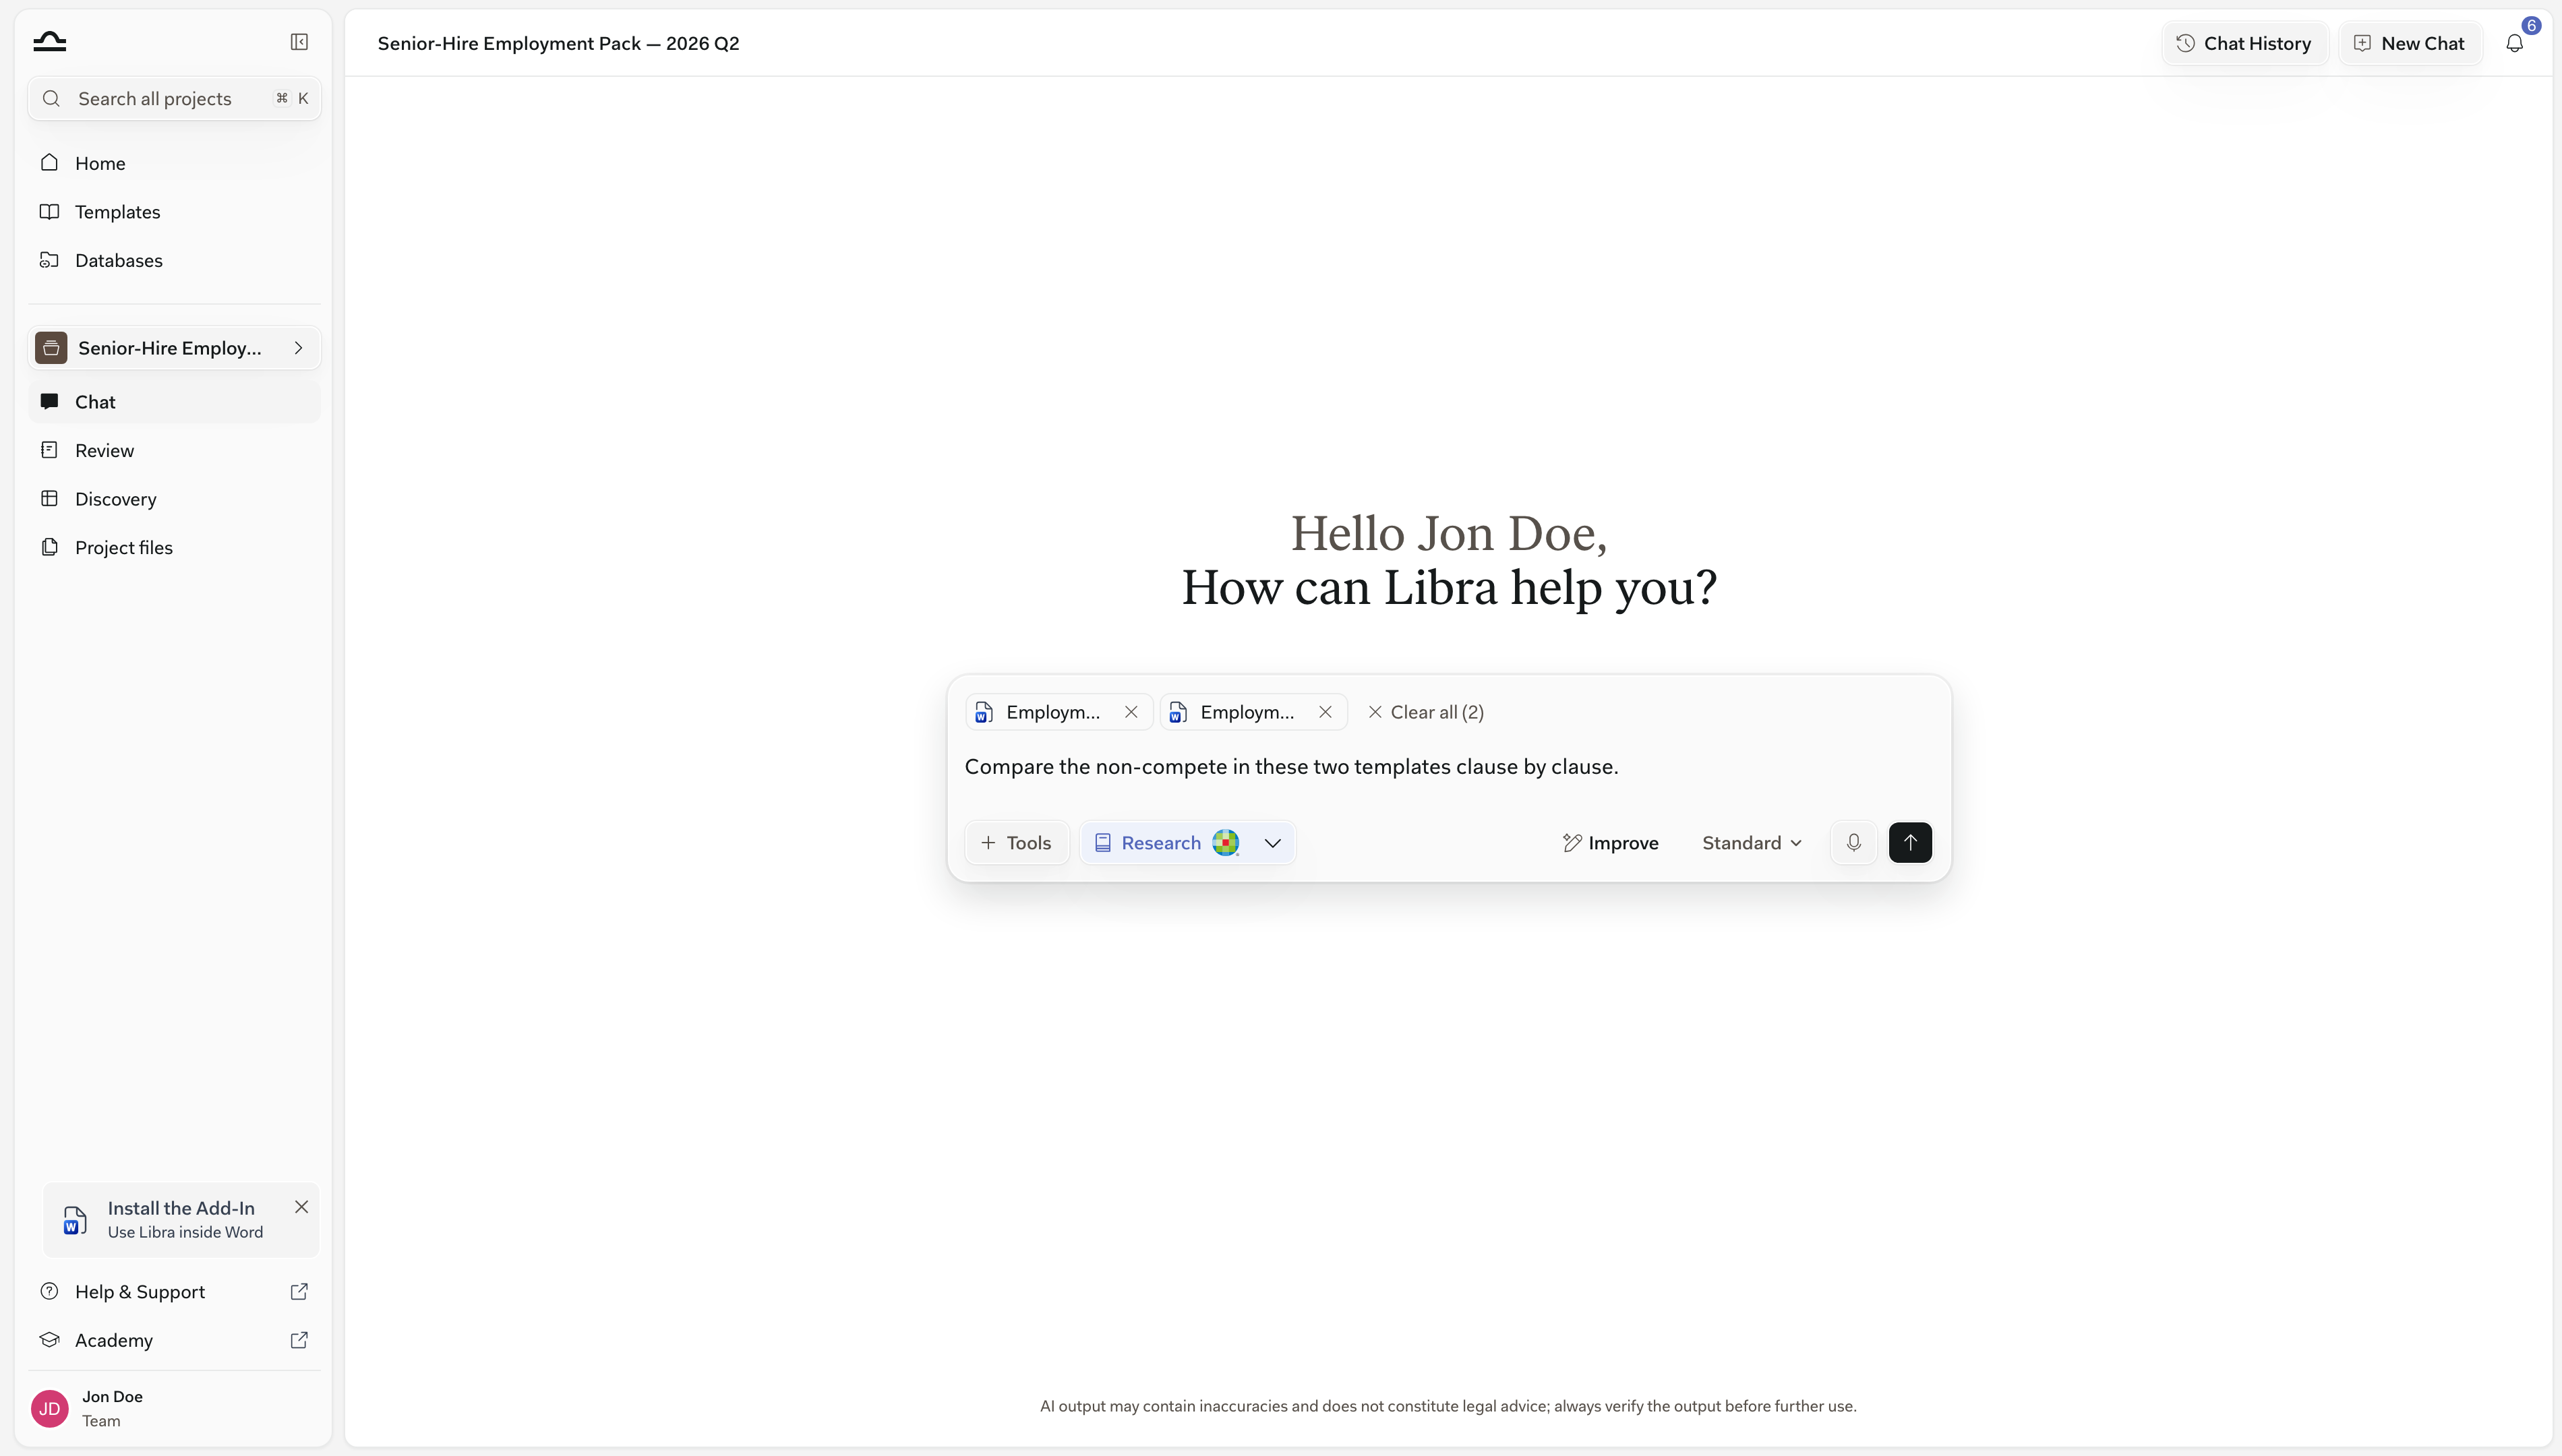Open notifications bell icon
Viewport: 2562px width, 1456px height.
point(2514,43)
